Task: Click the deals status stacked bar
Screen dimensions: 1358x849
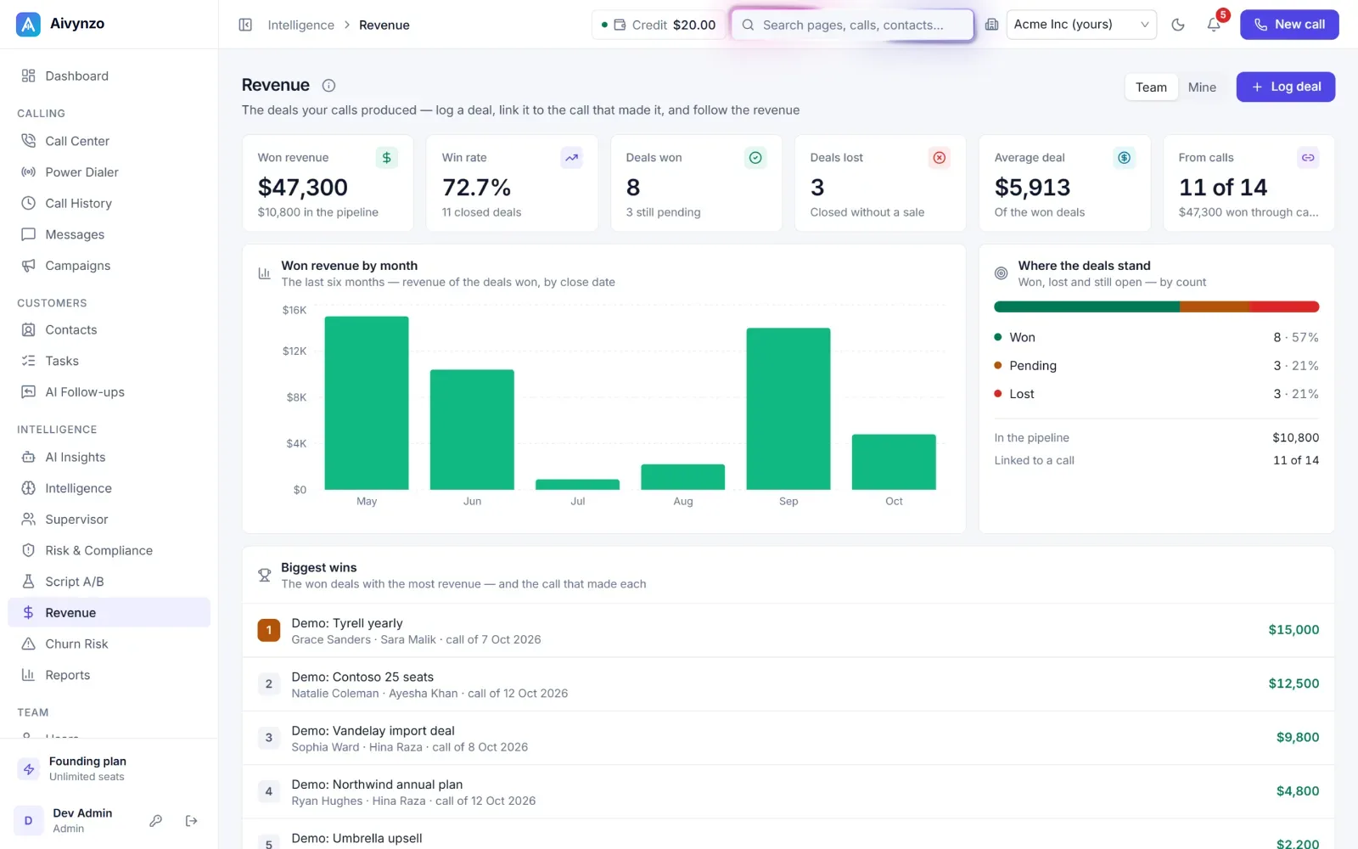Action: coord(1156,306)
